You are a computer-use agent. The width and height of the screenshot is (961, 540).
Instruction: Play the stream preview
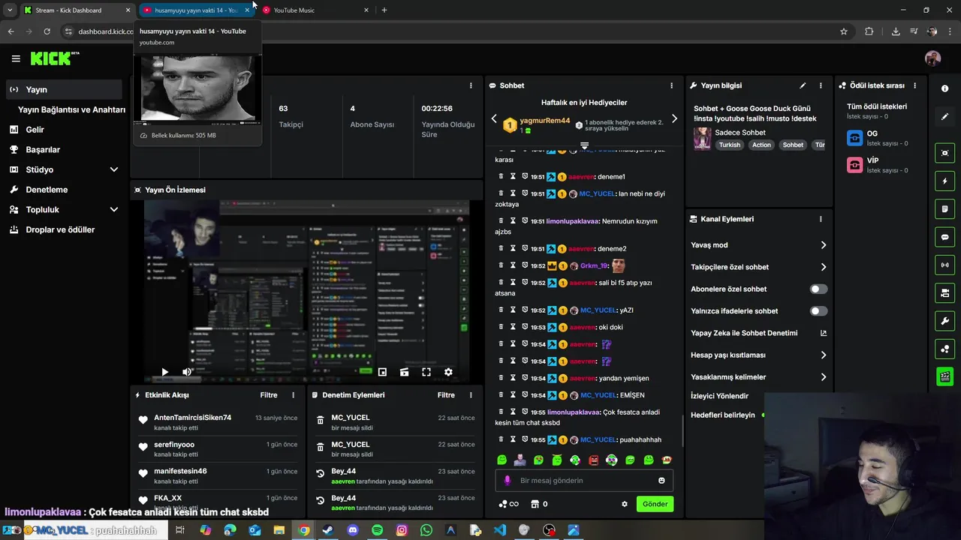164,372
